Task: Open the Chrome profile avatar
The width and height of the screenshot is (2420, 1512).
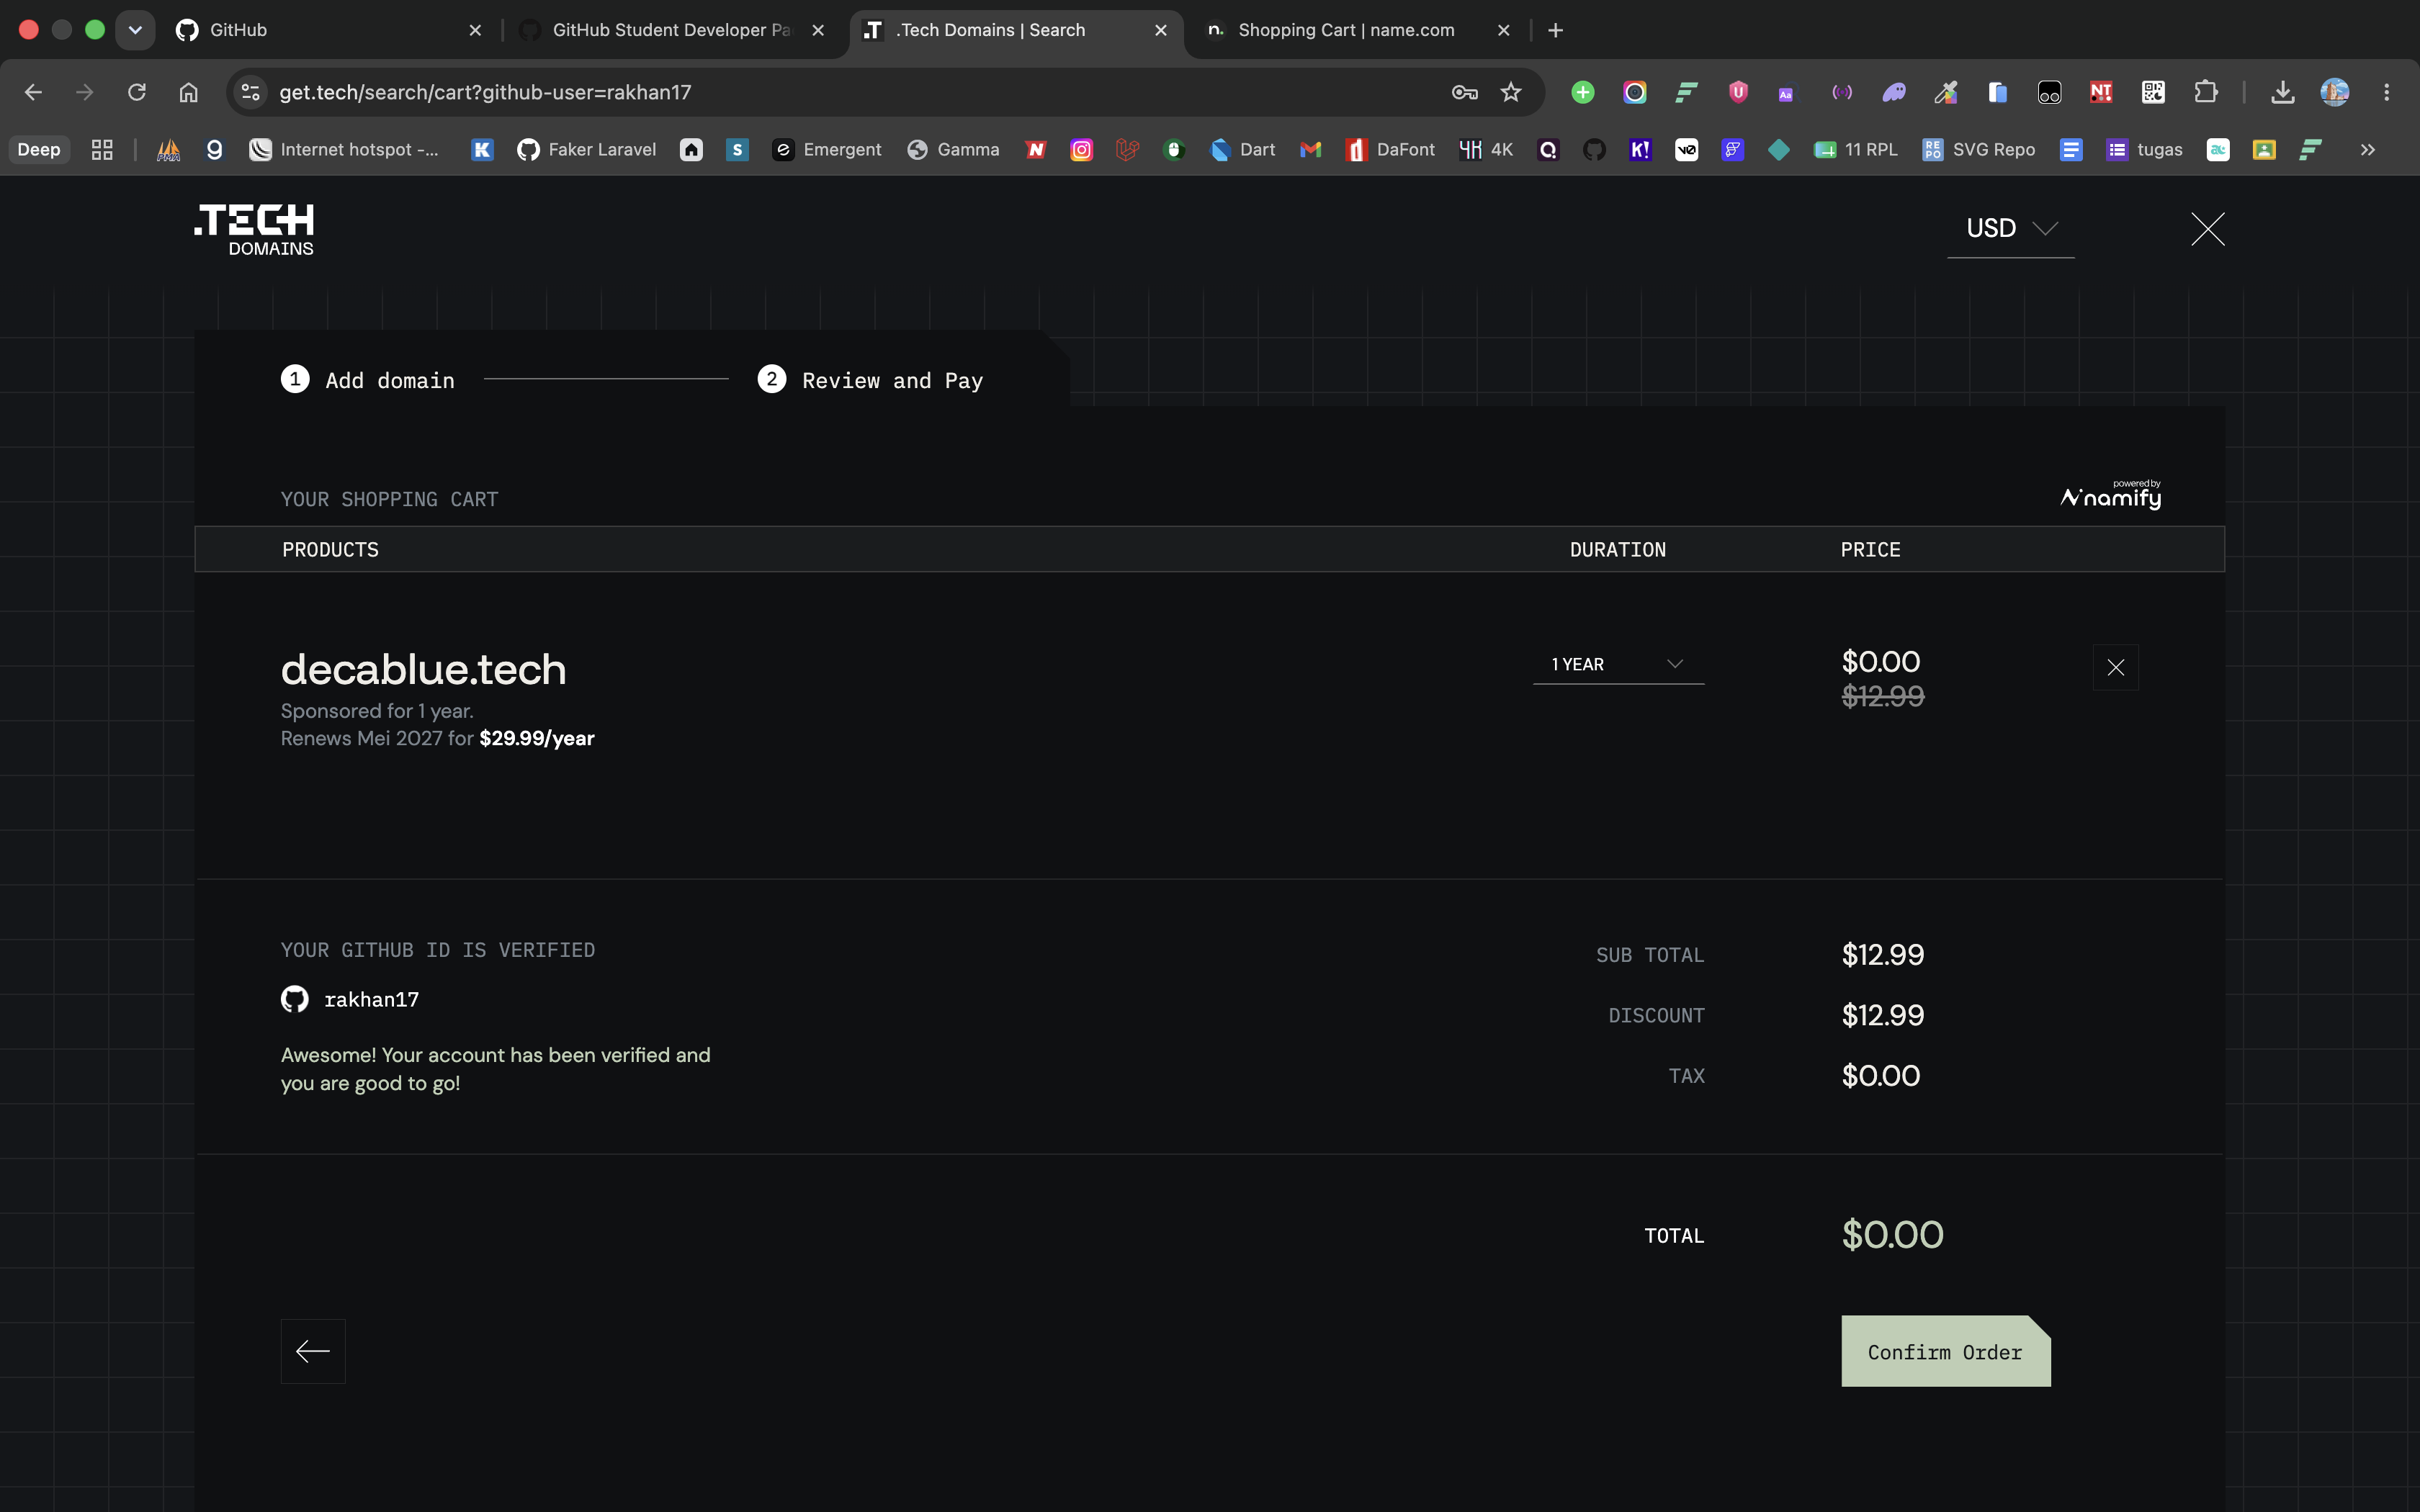Action: 2334,92
